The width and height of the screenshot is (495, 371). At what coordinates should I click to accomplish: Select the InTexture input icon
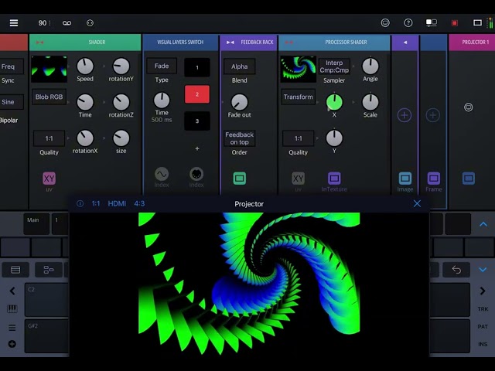tap(334, 179)
